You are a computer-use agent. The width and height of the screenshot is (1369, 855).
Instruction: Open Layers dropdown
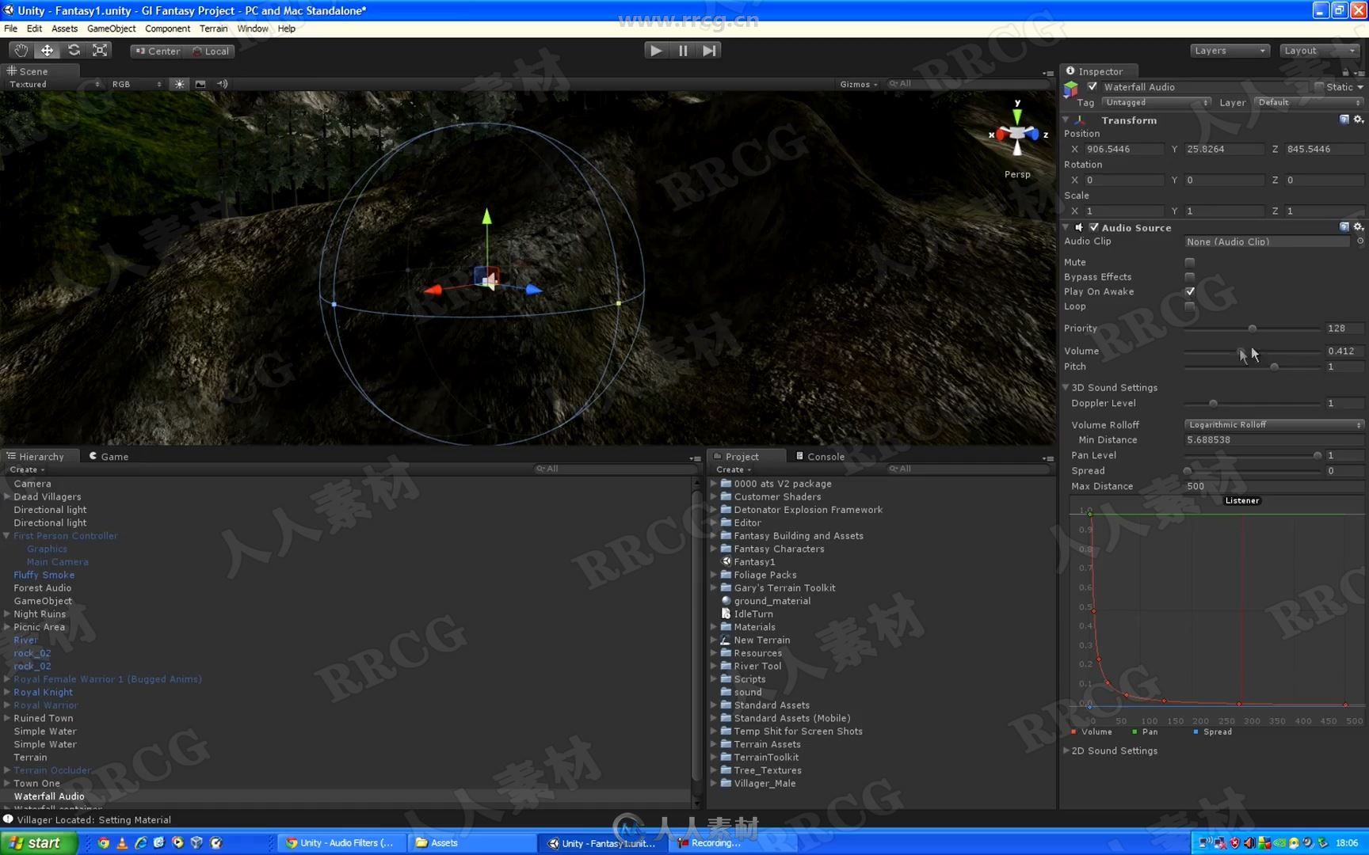[x=1230, y=51]
